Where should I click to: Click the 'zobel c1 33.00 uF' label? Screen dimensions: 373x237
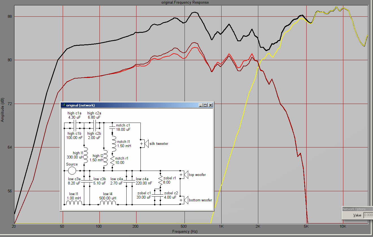tap(144, 195)
